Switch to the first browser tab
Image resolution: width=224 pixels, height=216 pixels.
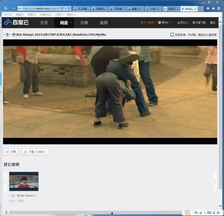82,9
